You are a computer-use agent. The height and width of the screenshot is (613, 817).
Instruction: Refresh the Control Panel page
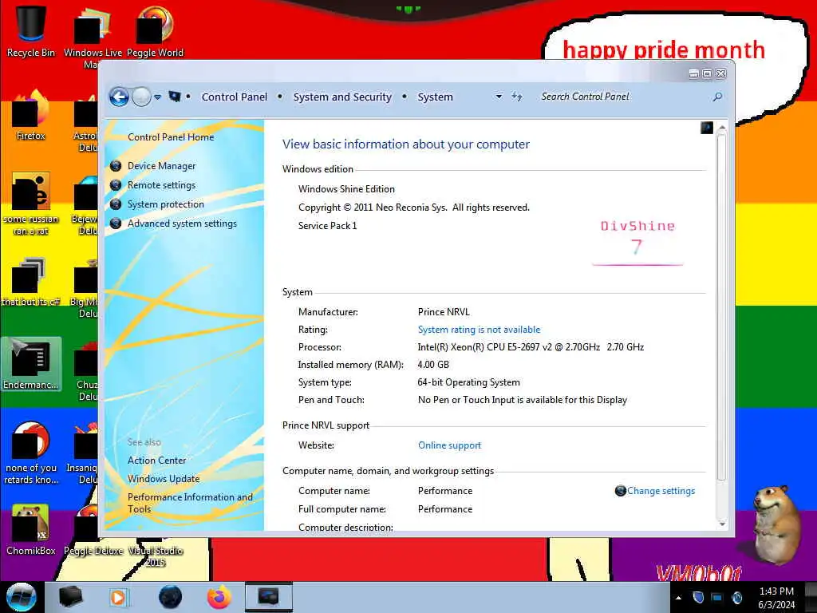517,97
